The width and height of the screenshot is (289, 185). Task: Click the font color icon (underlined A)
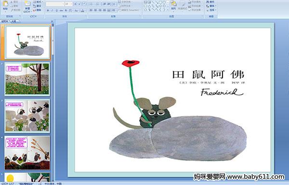tap(82, 11)
